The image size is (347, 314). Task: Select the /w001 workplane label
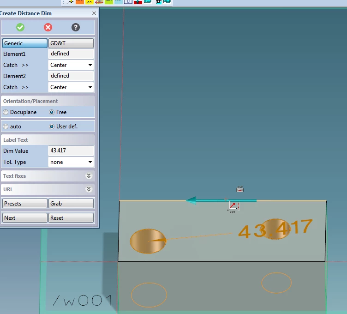(82, 301)
